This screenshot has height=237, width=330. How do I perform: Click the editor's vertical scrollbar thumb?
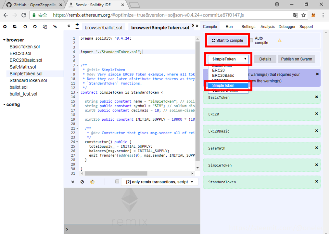pyautogui.click(x=197, y=101)
